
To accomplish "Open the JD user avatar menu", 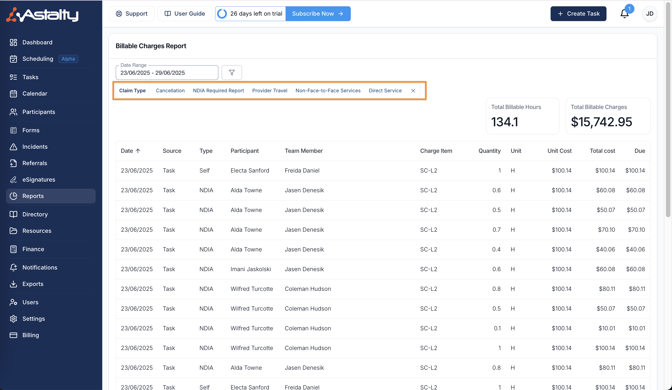I will (x=650, y=14).
